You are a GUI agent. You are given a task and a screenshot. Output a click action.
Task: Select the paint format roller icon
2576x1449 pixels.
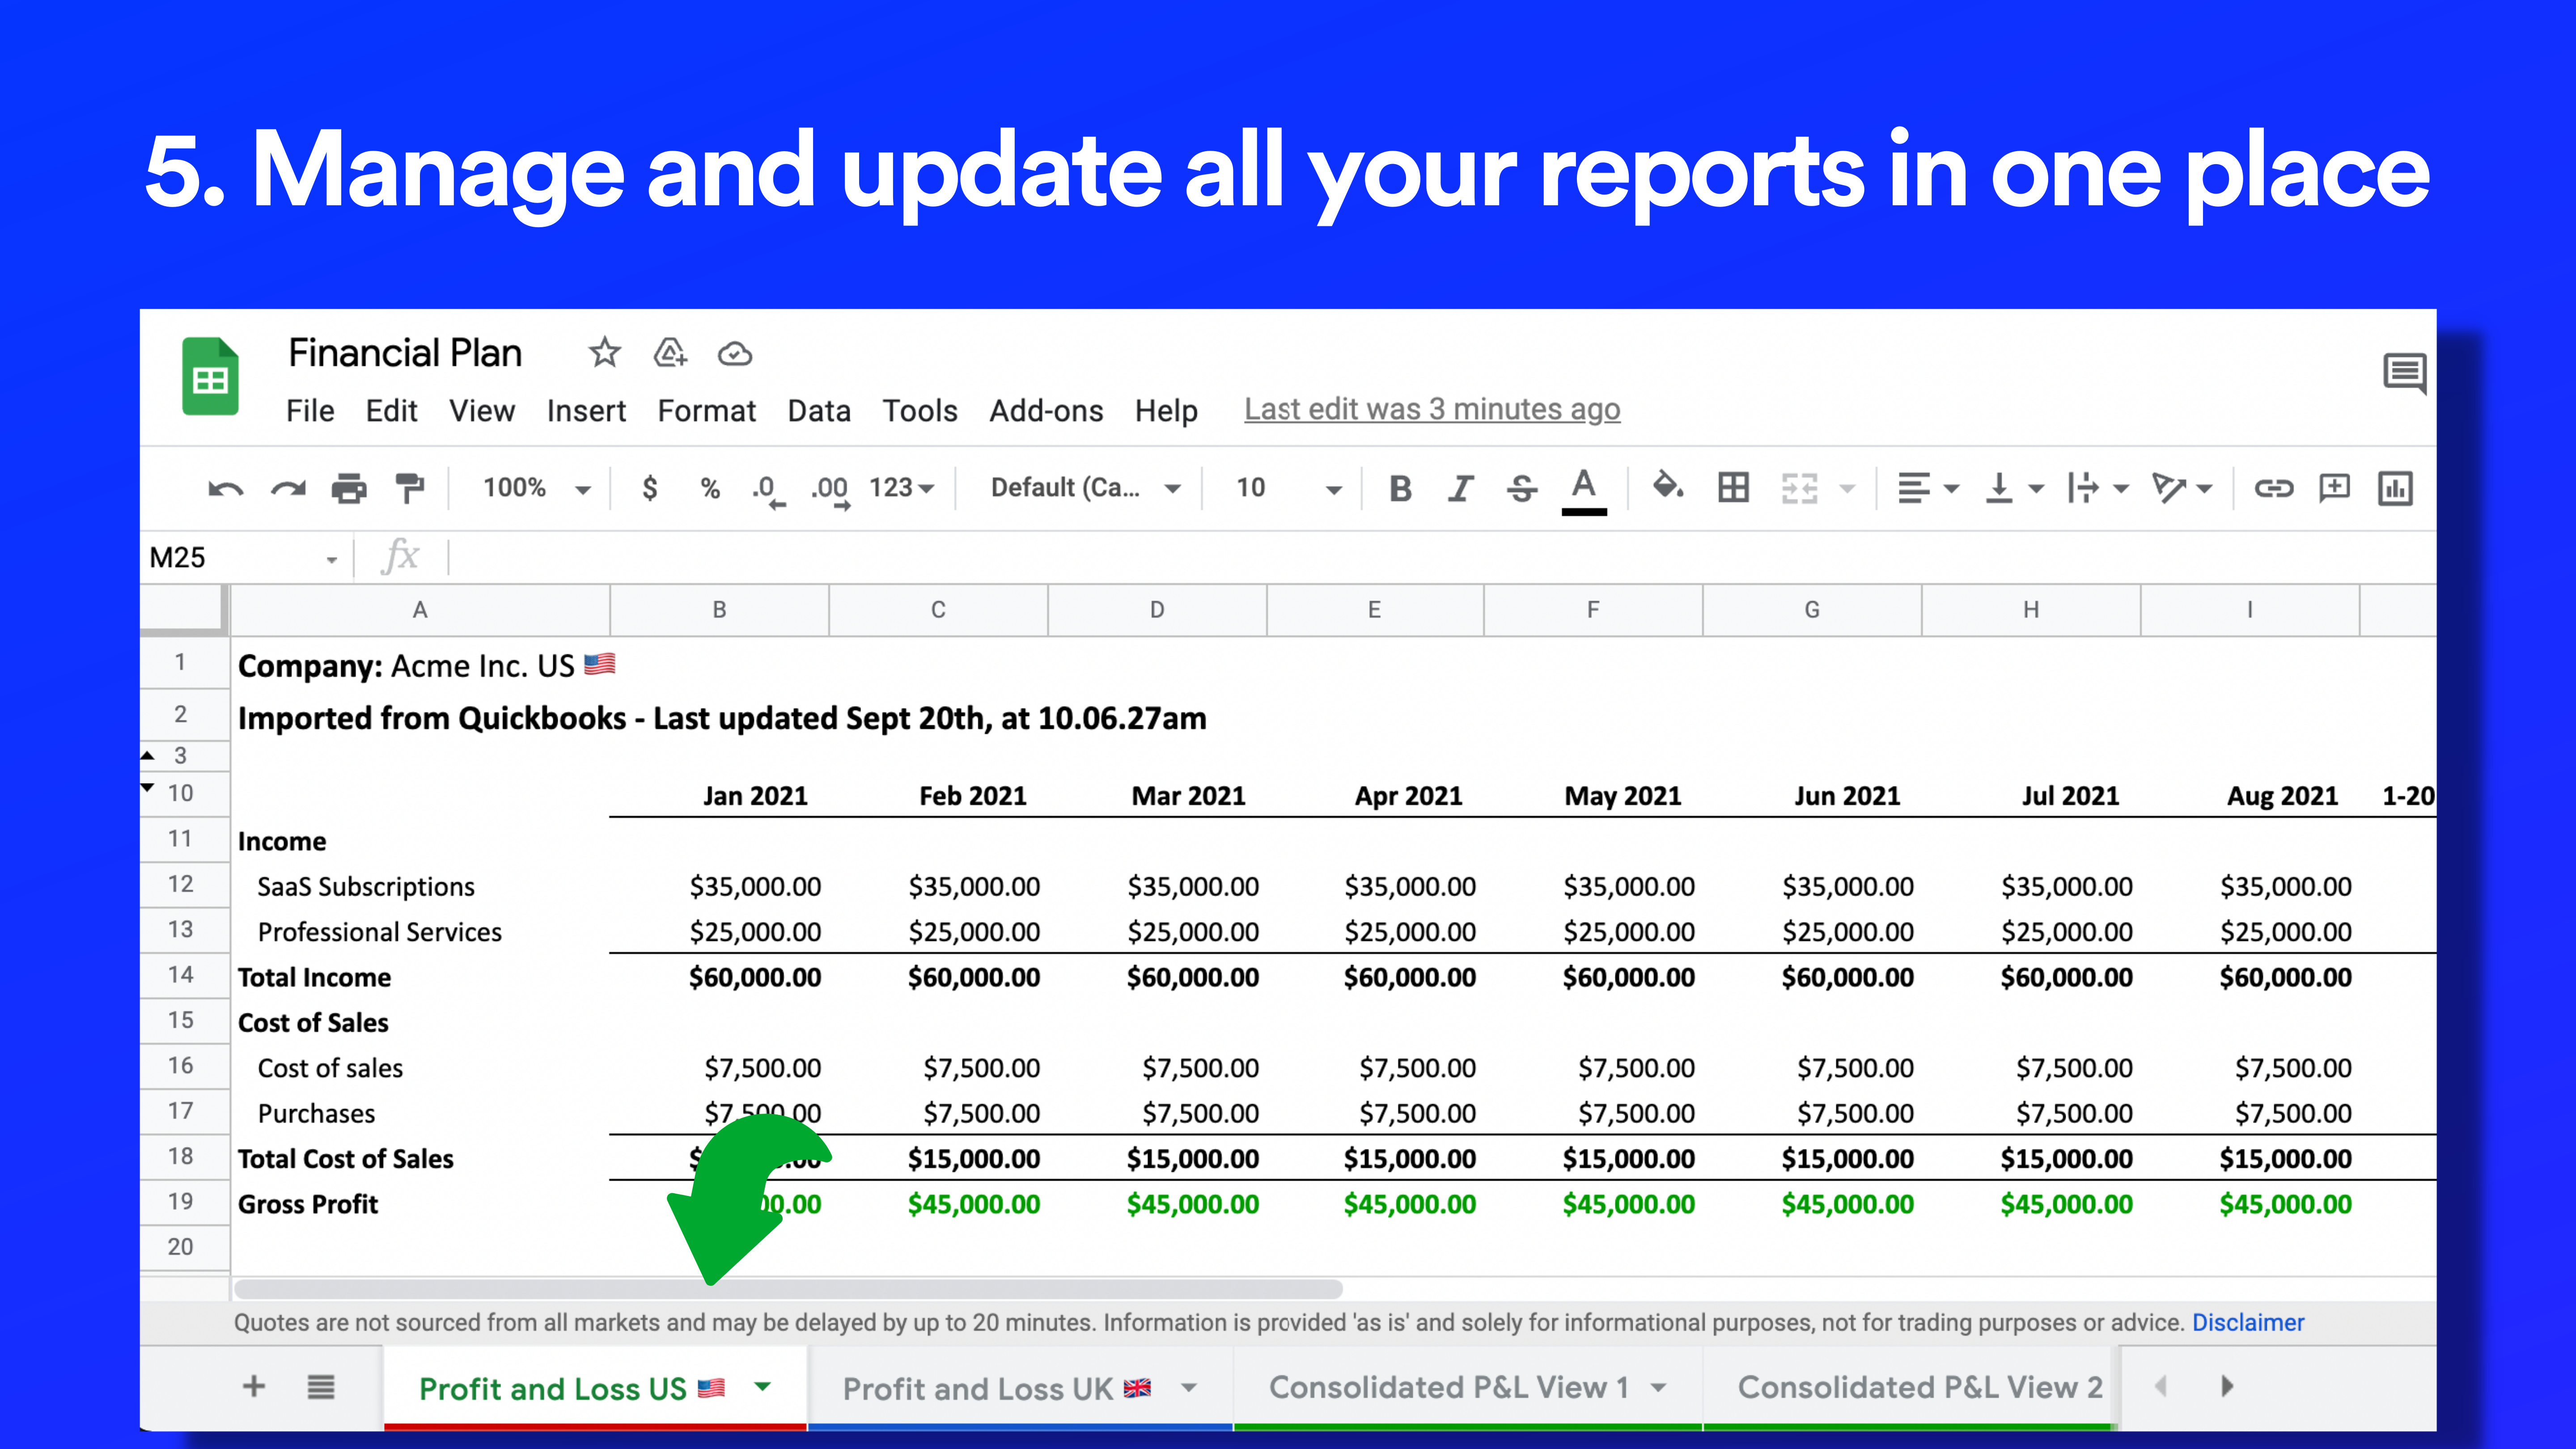pyautogui.click(x=410, y=488)
